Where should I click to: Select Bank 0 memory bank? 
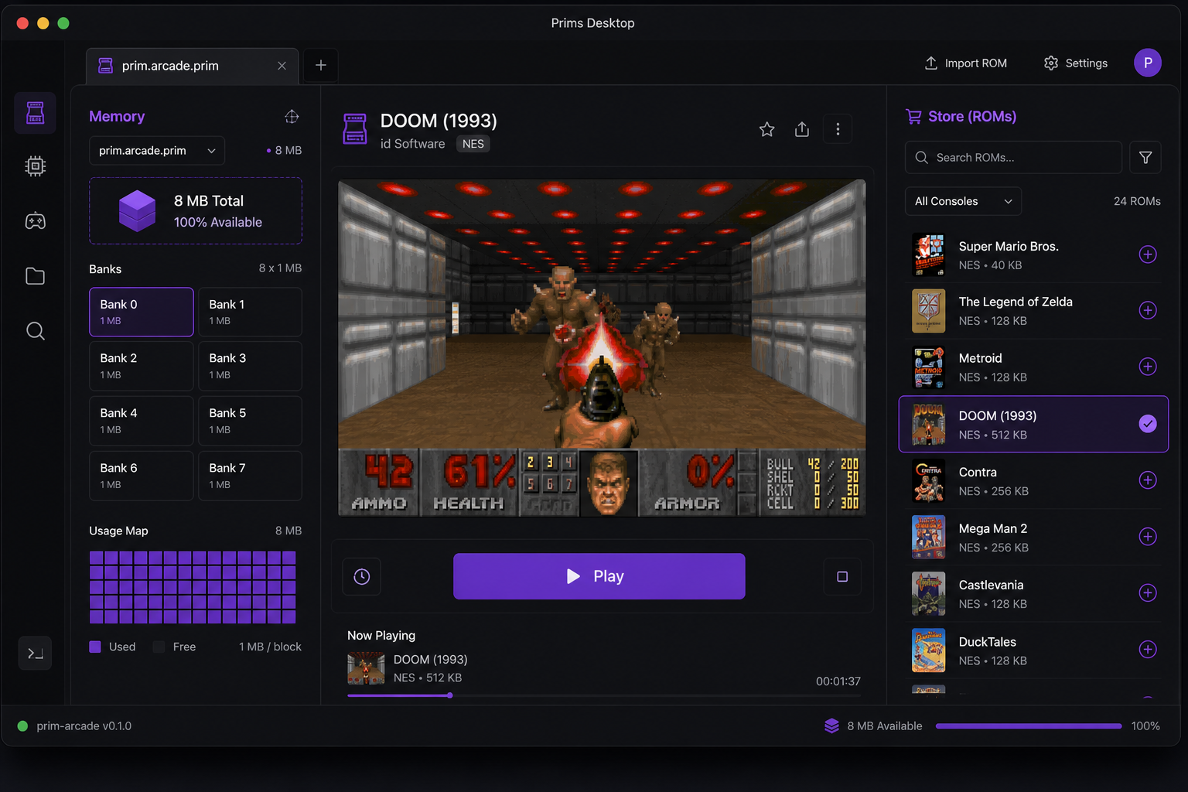coord(142,312)
